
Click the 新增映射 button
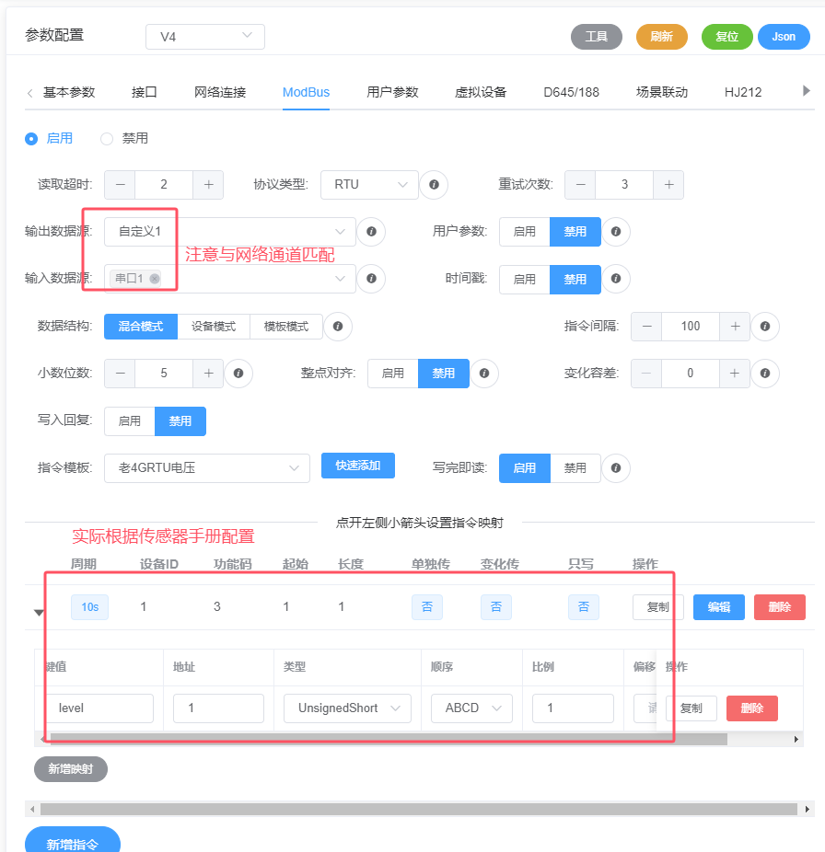[71, 769]
